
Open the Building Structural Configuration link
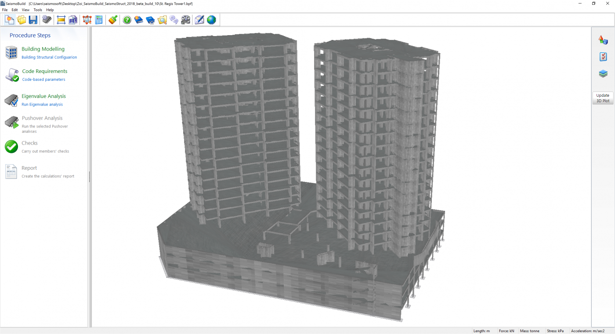coord(49,57)
